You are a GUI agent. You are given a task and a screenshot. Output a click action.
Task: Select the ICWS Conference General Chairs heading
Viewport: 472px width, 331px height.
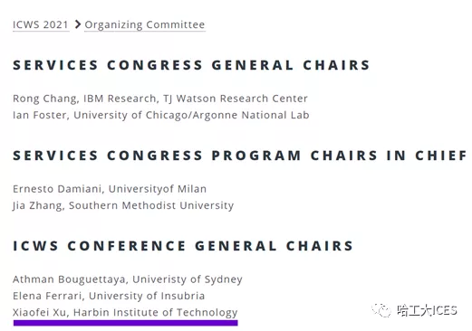(x=183, y=246)
